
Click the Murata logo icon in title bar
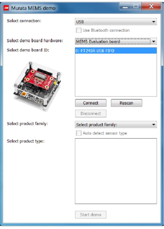pos(6,8)
